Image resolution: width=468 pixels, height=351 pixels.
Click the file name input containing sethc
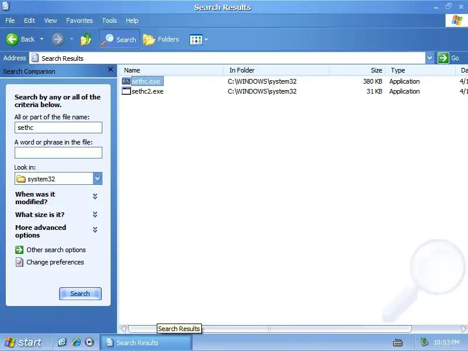pos(58,128)
